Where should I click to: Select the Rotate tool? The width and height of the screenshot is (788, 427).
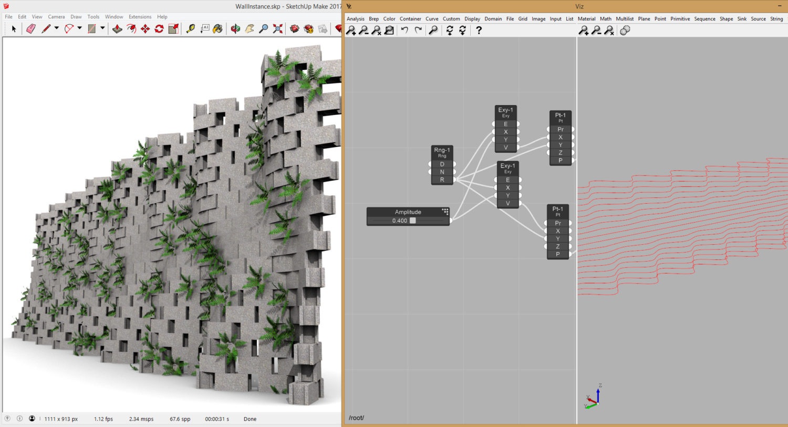pyautogui.click(x=158, y=28)
